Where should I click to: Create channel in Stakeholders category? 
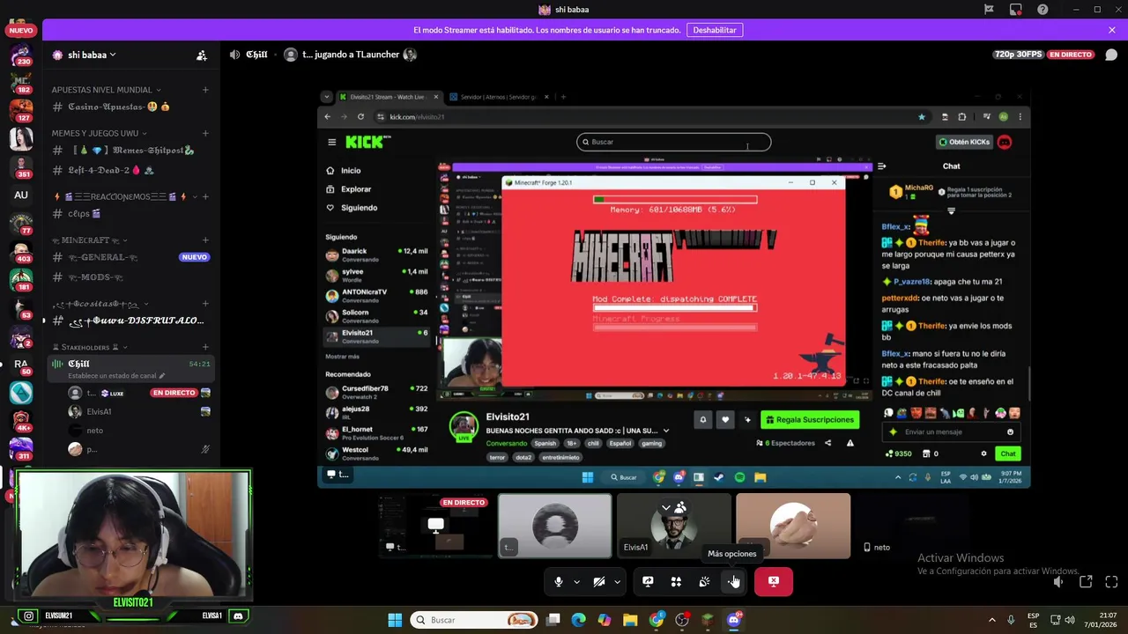click(205, 347)
